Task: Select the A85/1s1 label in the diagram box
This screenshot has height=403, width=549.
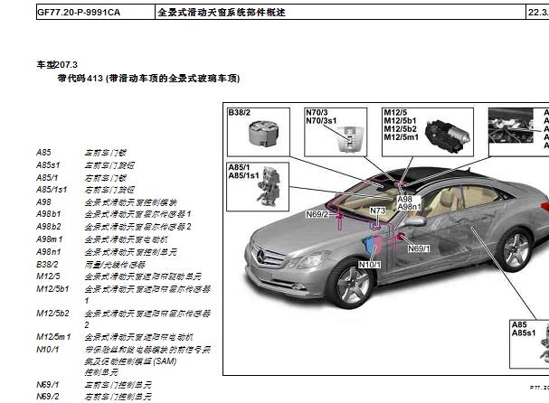Action: 243,175
